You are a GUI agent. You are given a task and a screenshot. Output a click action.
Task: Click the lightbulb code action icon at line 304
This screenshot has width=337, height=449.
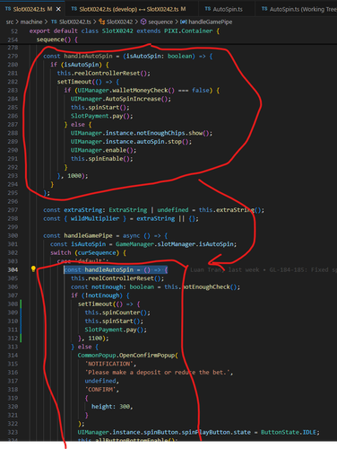(x=33, y=269)
